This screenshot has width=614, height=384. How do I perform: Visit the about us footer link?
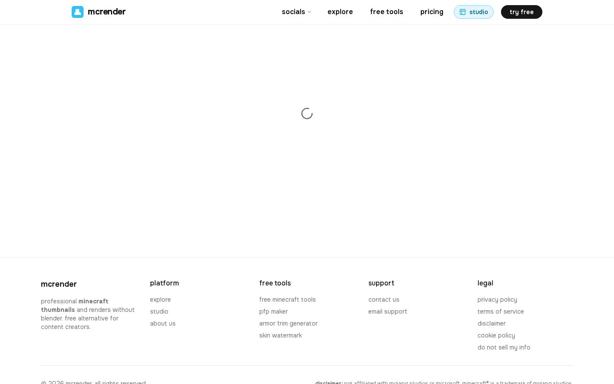[163, 323]
